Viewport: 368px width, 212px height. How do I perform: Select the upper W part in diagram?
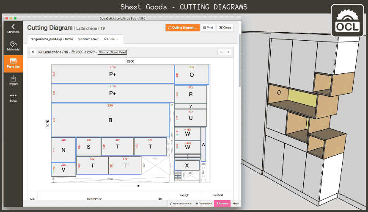pyautogui.click(x=187, y=134)
